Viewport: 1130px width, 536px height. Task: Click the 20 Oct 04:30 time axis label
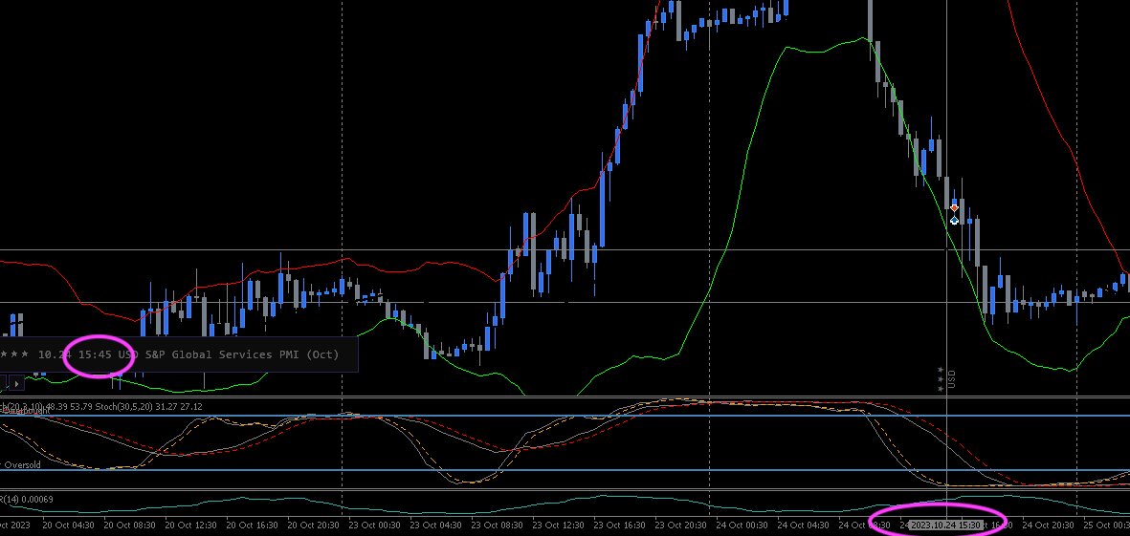[x=68, y=525]
